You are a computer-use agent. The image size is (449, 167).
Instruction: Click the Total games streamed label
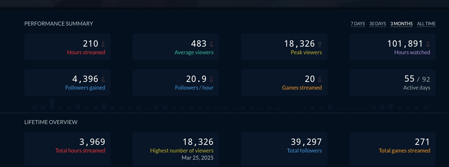[x=404, y=151]
